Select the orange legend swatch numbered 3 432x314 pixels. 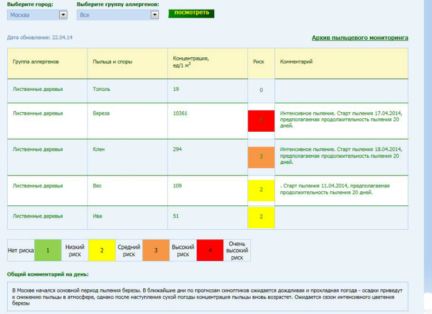click(x=155, y=251)
